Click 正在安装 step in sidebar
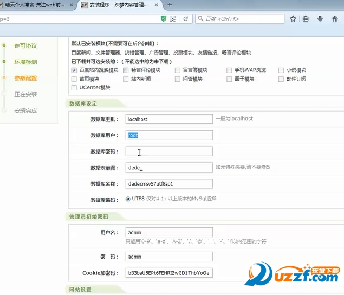 pyautogui.click(x=25, y=95)
